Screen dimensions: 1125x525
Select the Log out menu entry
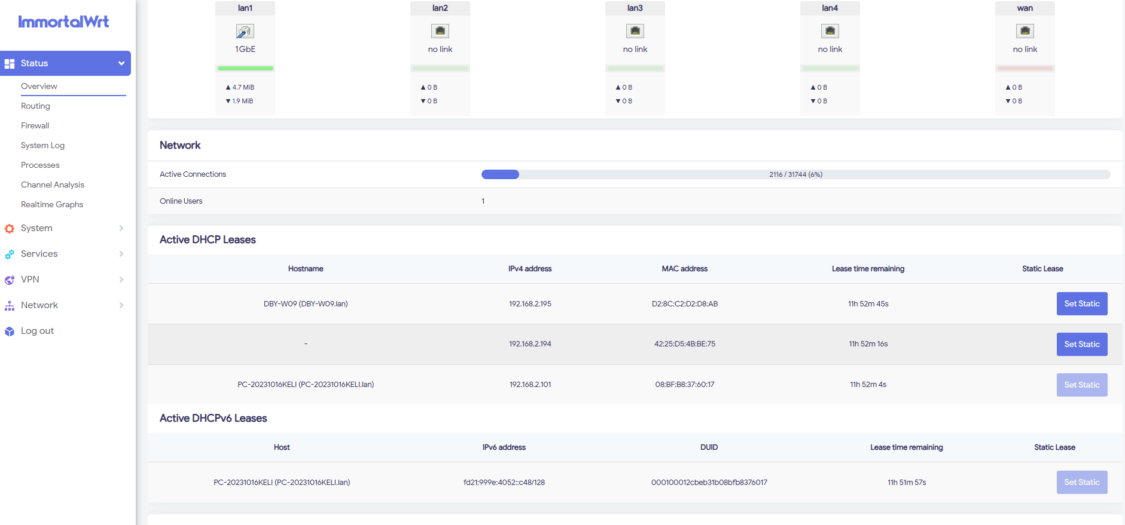tap(38, 331)
